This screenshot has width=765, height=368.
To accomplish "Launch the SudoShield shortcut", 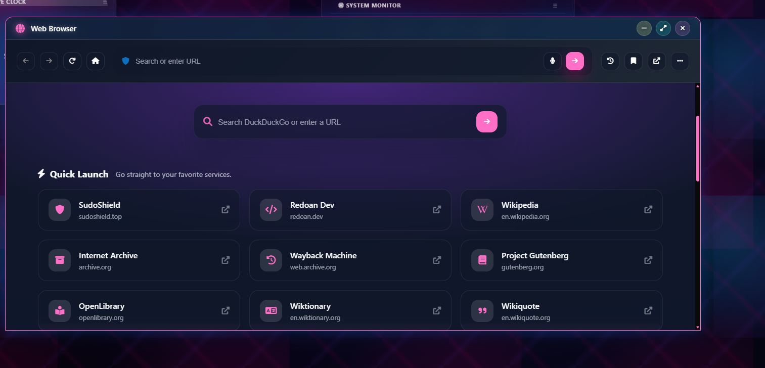I will (x=139, y=210).
